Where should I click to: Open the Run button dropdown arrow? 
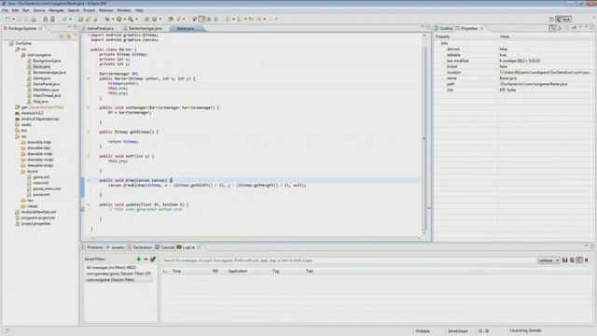pos(124,19)
